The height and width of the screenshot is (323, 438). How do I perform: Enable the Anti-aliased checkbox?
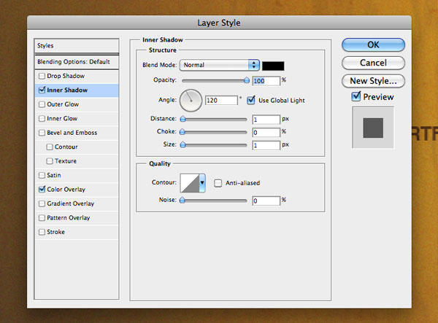click(x=218, y=183)
